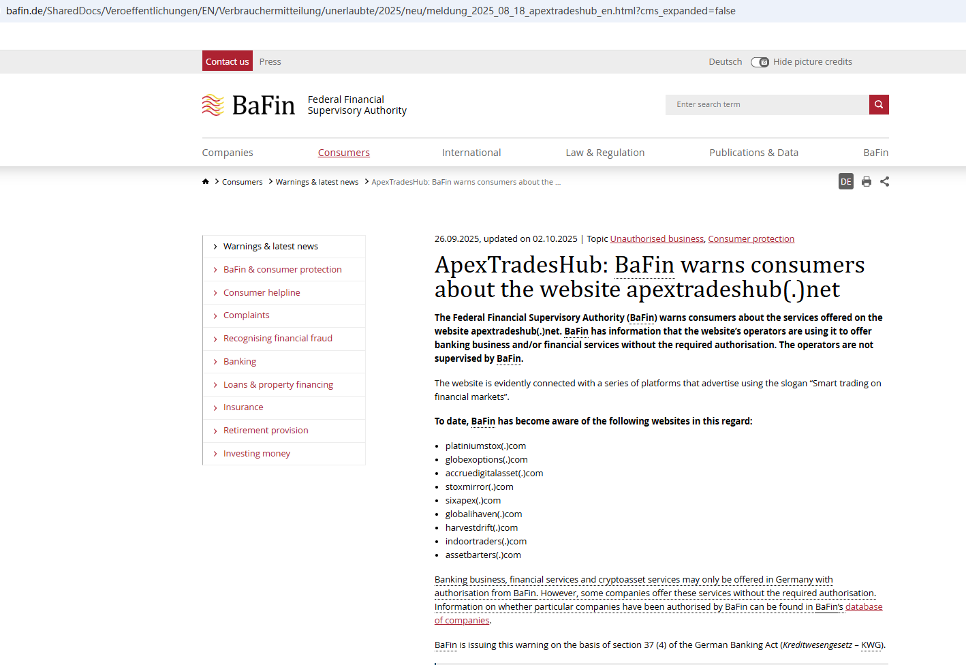Open the Press link
The image size is (966, 665).
click(x=270, y=61)
